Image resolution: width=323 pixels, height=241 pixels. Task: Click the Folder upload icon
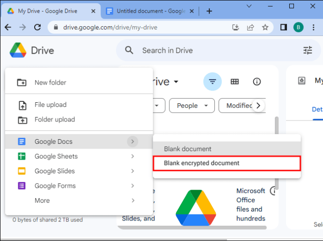coord(22,120)
